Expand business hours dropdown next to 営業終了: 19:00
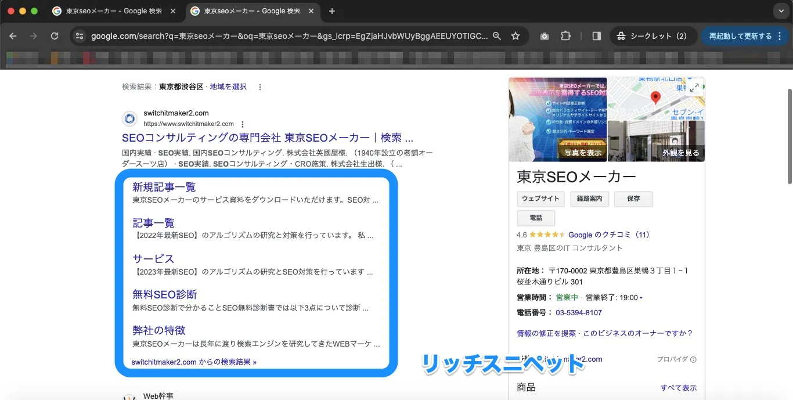The image size is (793, 400). 641,298
